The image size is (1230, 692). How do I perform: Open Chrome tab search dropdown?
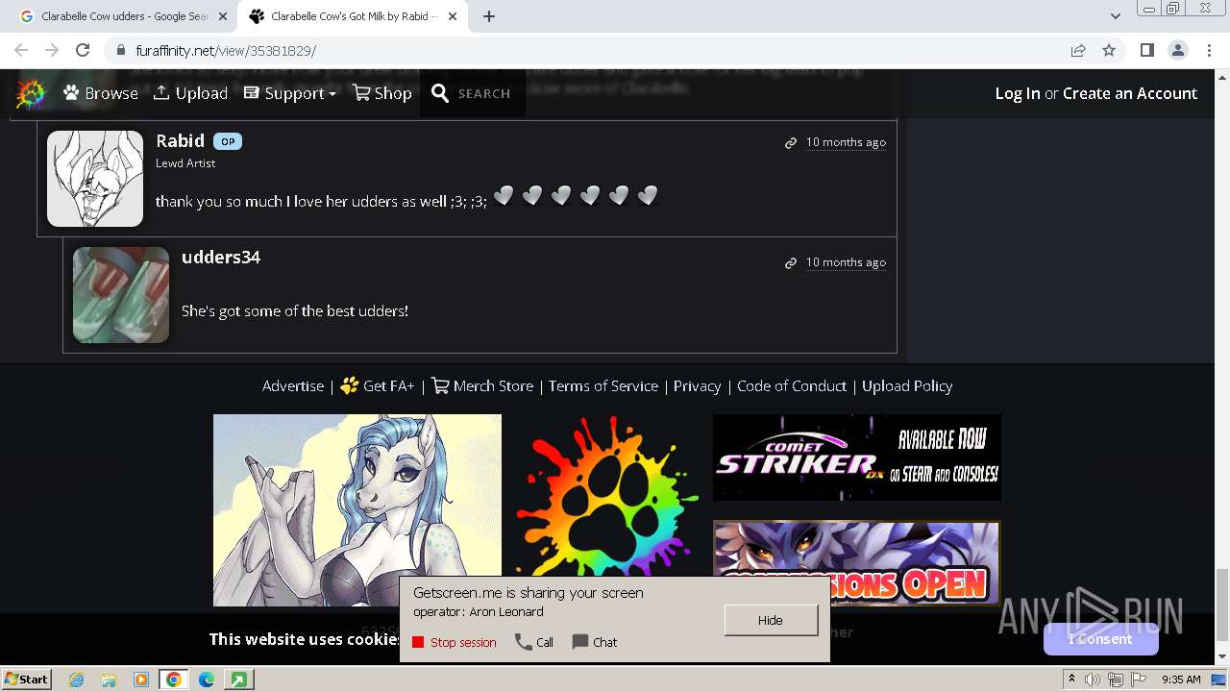click(x=1115, y=16)
